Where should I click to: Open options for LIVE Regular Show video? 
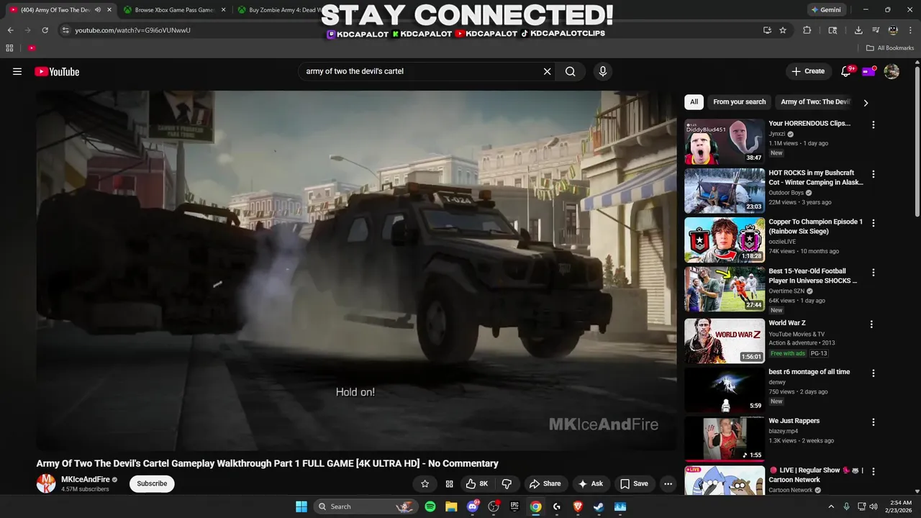click(873, 471)
